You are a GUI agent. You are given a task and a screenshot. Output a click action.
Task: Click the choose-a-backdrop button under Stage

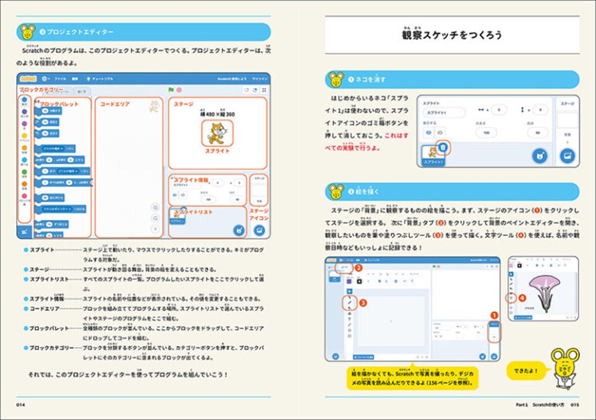click(x=567, y=156)
